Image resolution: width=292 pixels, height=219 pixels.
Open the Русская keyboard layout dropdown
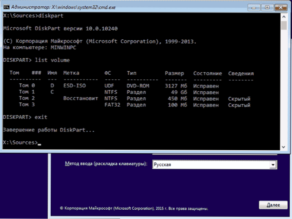273,165
